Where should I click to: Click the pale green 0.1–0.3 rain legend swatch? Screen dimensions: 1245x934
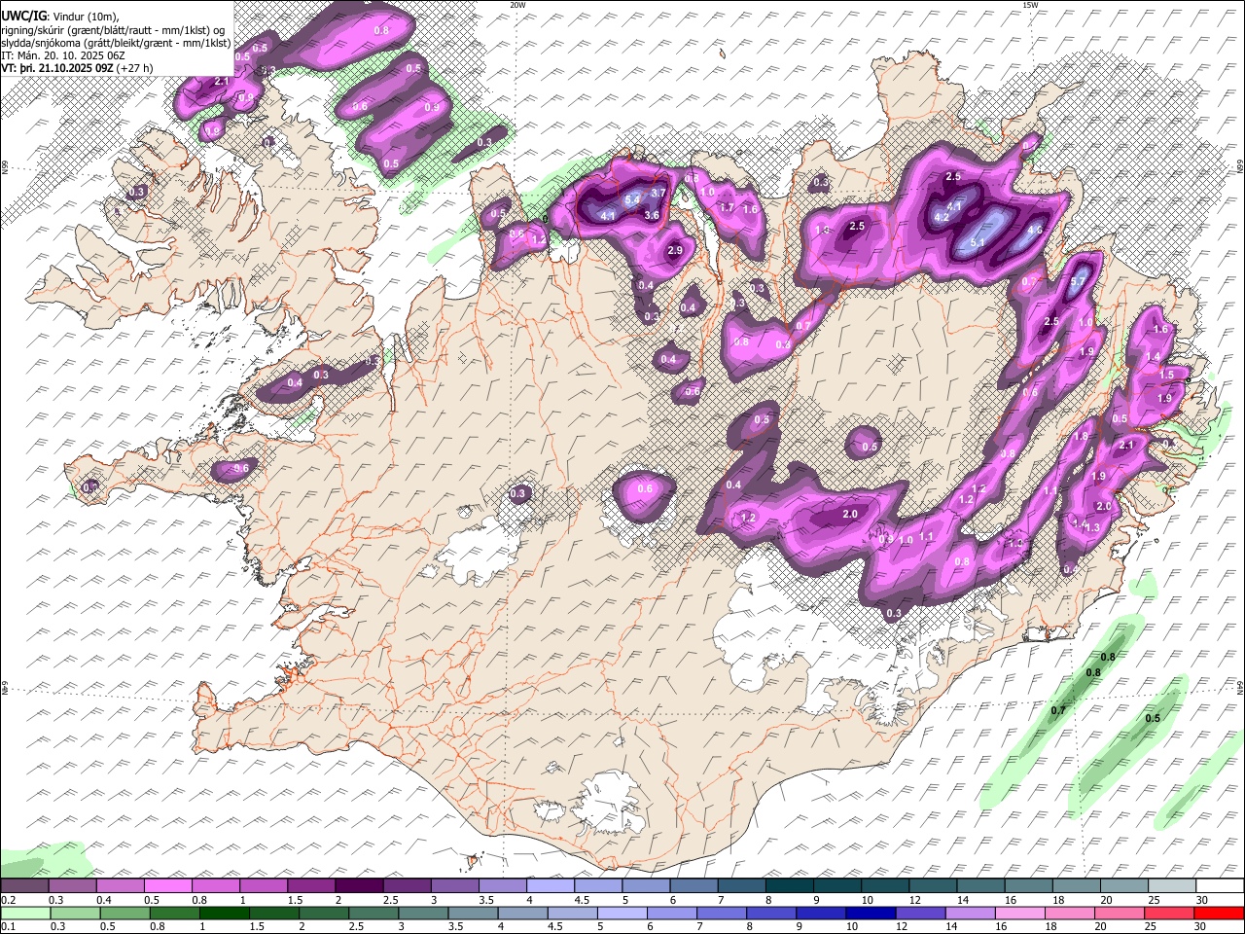[25, 913]
